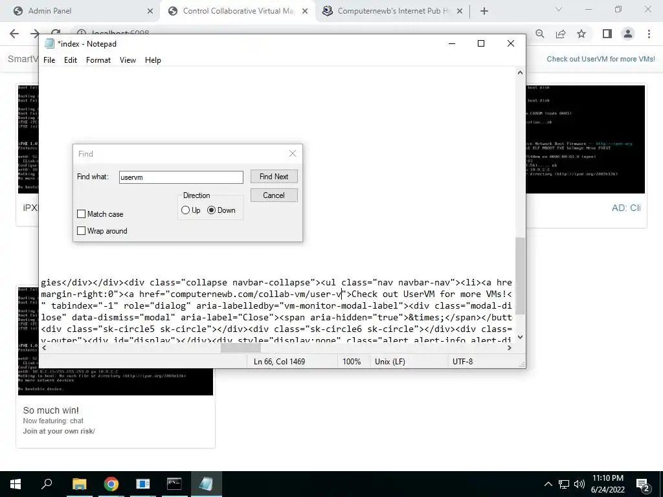The width and height of the screenshot is (663, 497).
Task: Switch to Computernewb's Internet Pub tab
Action: coord(393,11)
